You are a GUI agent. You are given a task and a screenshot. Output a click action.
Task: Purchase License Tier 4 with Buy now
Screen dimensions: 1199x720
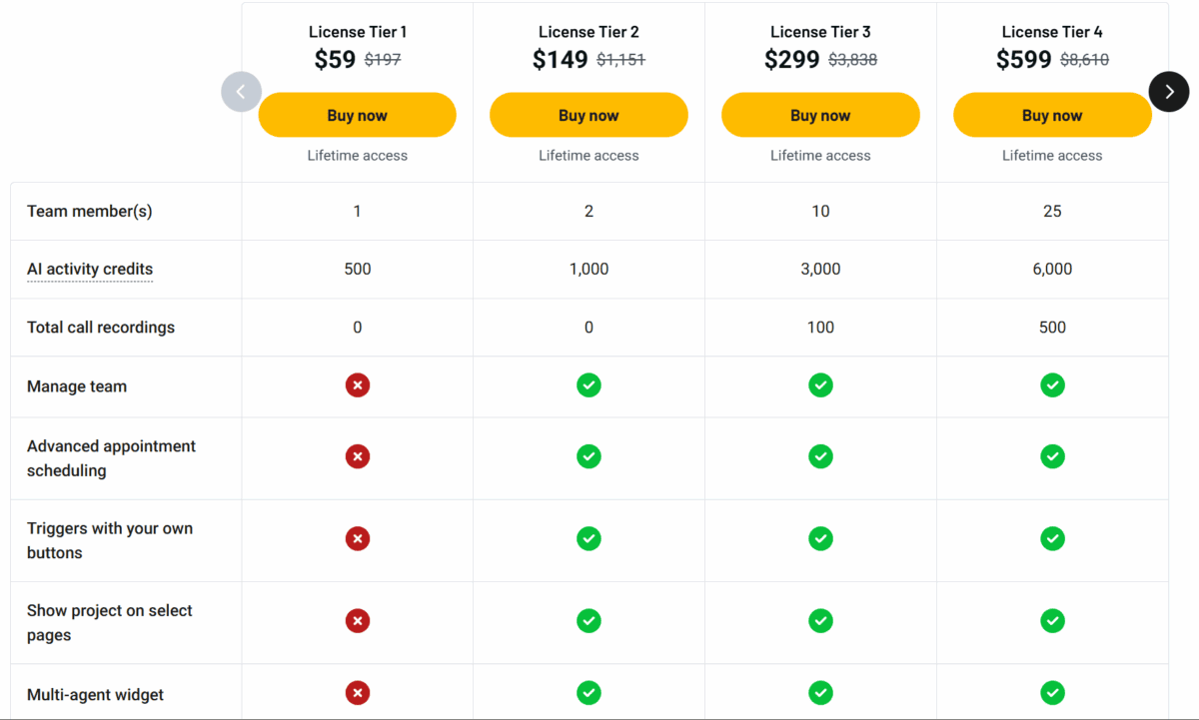click(x=1052, y=115)
